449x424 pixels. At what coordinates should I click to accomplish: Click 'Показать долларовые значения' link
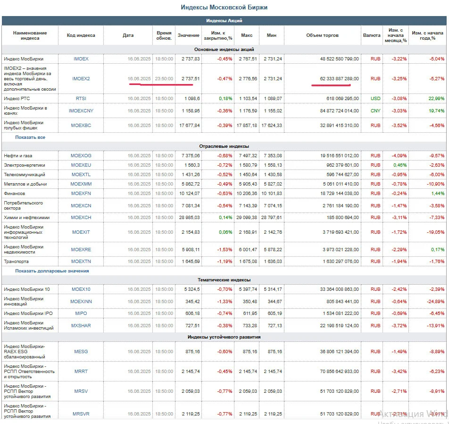pyautogui.click(x=52, y=271)
